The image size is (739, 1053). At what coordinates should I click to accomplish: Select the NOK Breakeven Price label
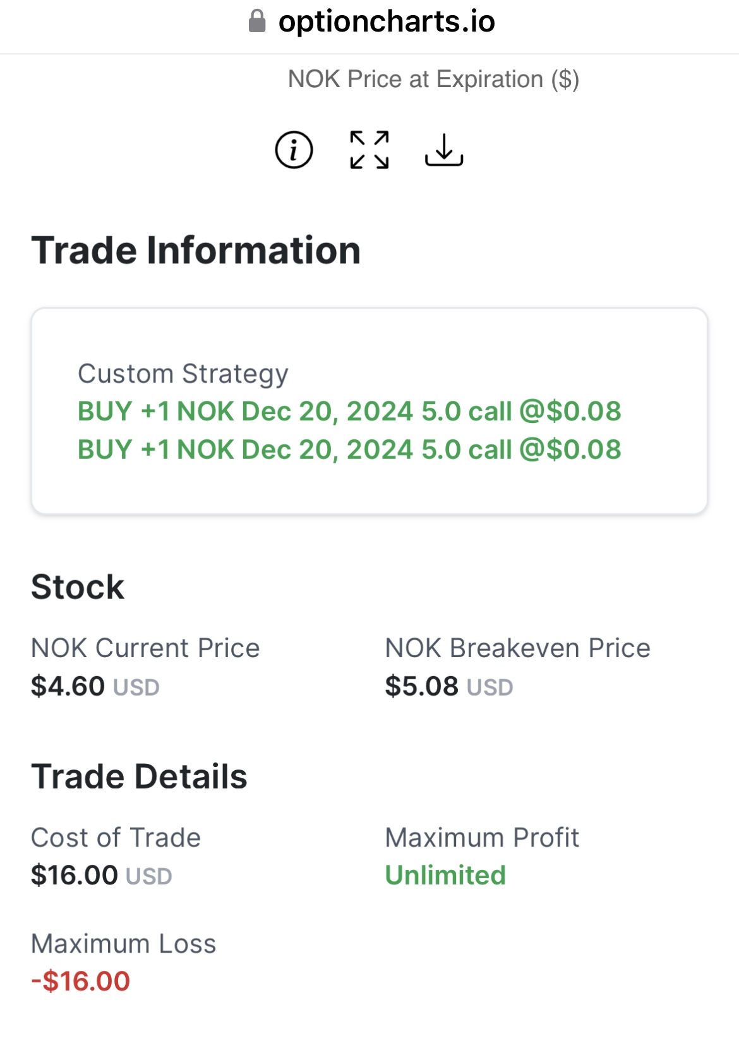pyautogui.click(x=518, y=648)
